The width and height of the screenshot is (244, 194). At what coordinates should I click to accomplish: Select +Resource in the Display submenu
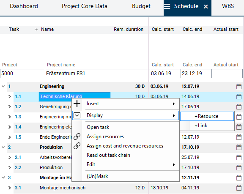pyautogui.click(x=207, y=116)
